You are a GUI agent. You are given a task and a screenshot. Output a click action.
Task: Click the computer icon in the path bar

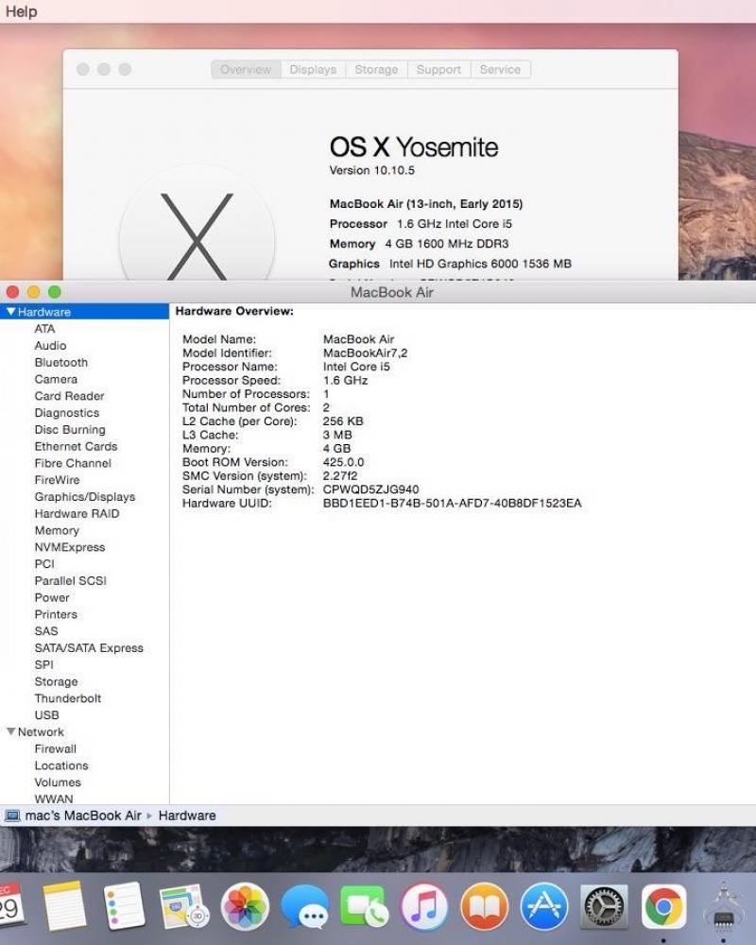[12, 816]
